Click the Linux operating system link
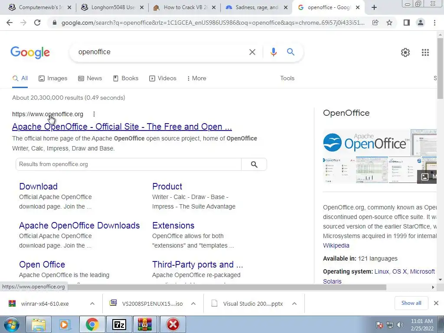Viewport: 444px width, 333px height. point(382,272)
